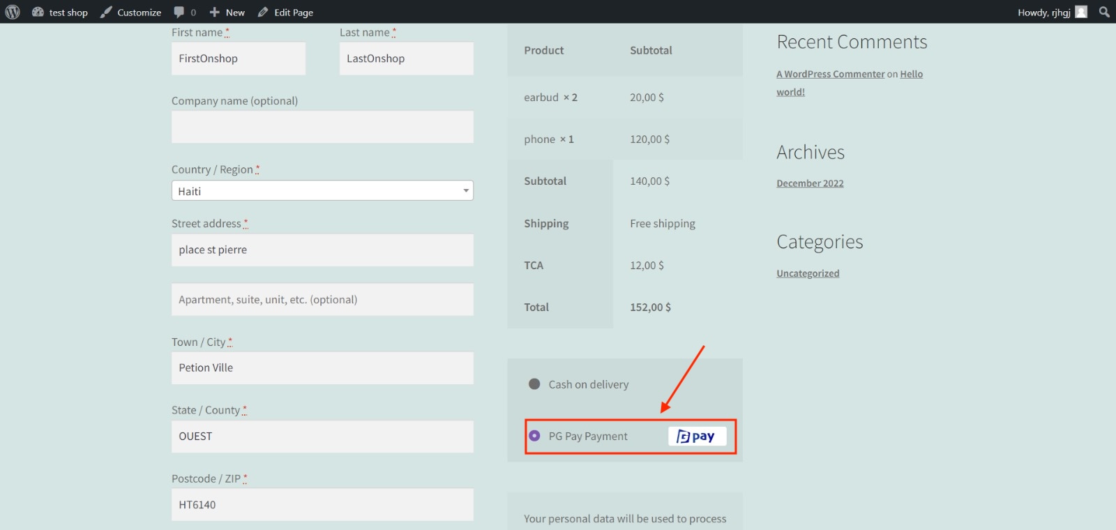This screenshot has height=530, width=1116.
Task: Click the user avatar icon
Action: tap(1081, 12)
